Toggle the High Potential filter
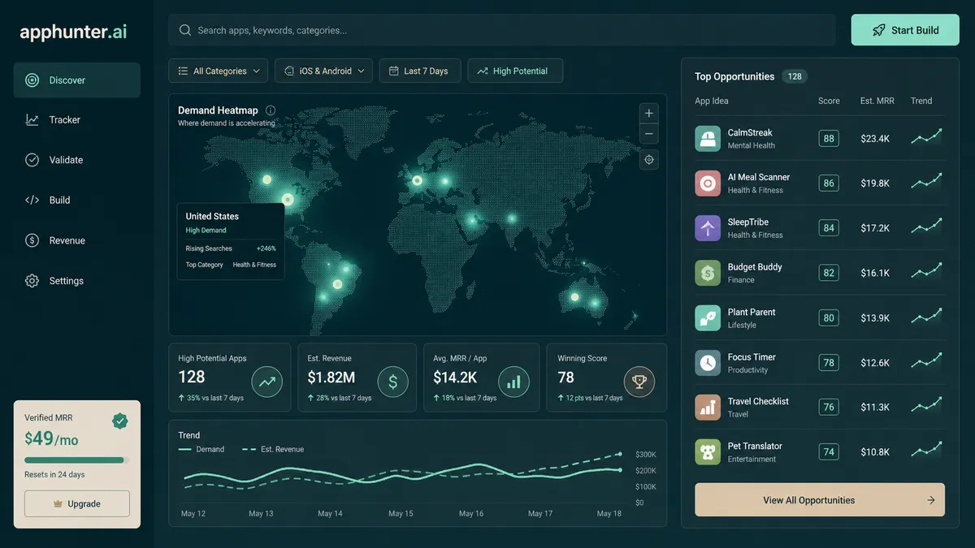Image resolution: width=975 pixels, height=548 pixels. coord(515,71)
